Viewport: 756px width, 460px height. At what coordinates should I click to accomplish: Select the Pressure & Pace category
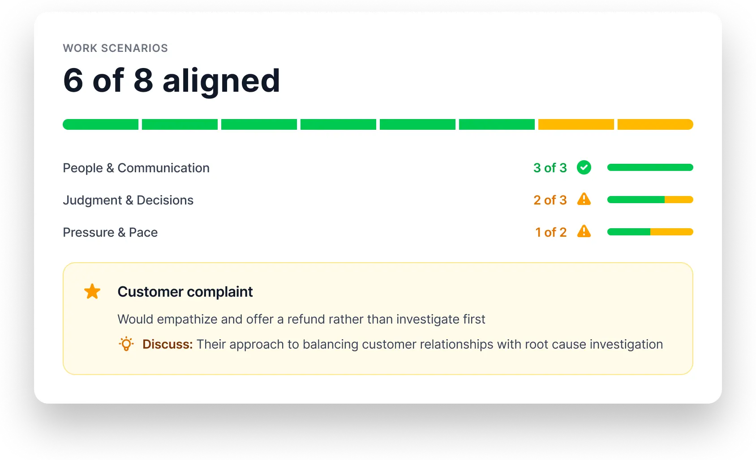[x=110, y=232]
